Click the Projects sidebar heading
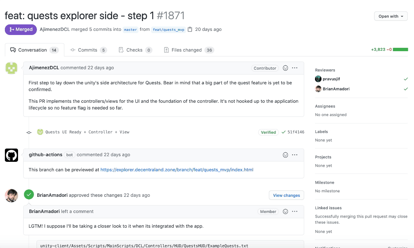Screen dimensions: 414x248 coord(323,157)
